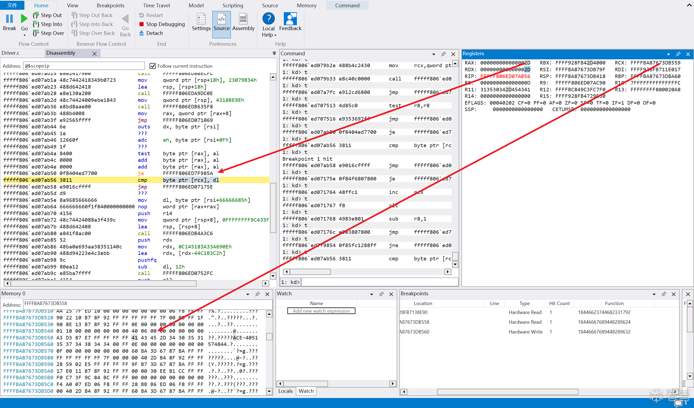Click the Command window horizontal scrollbar thumb
Viewport: 694px width, 408px height.
(310, 272)
